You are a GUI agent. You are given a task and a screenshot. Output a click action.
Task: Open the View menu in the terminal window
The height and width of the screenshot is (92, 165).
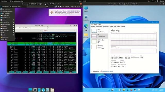pyautogui.click(x=16, y=28)
